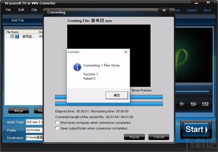
Task: Click the Merge button
Action: tap(19, 111)
